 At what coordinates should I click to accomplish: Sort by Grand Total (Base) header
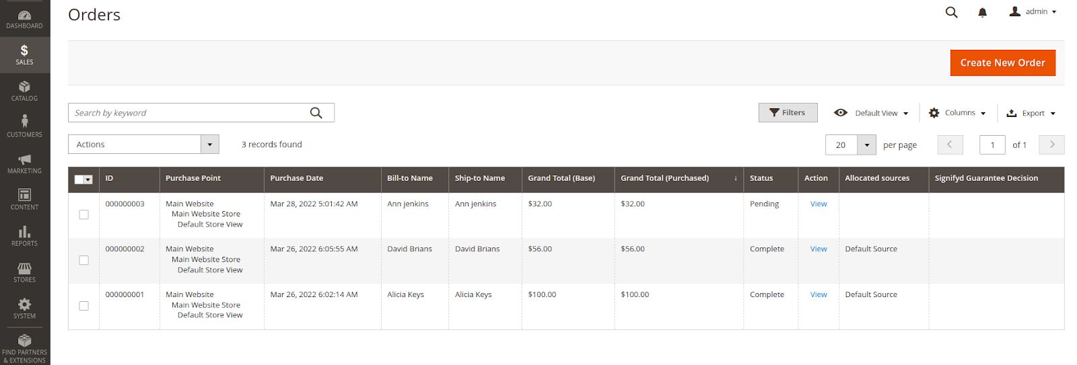click(x=568, y=178)
